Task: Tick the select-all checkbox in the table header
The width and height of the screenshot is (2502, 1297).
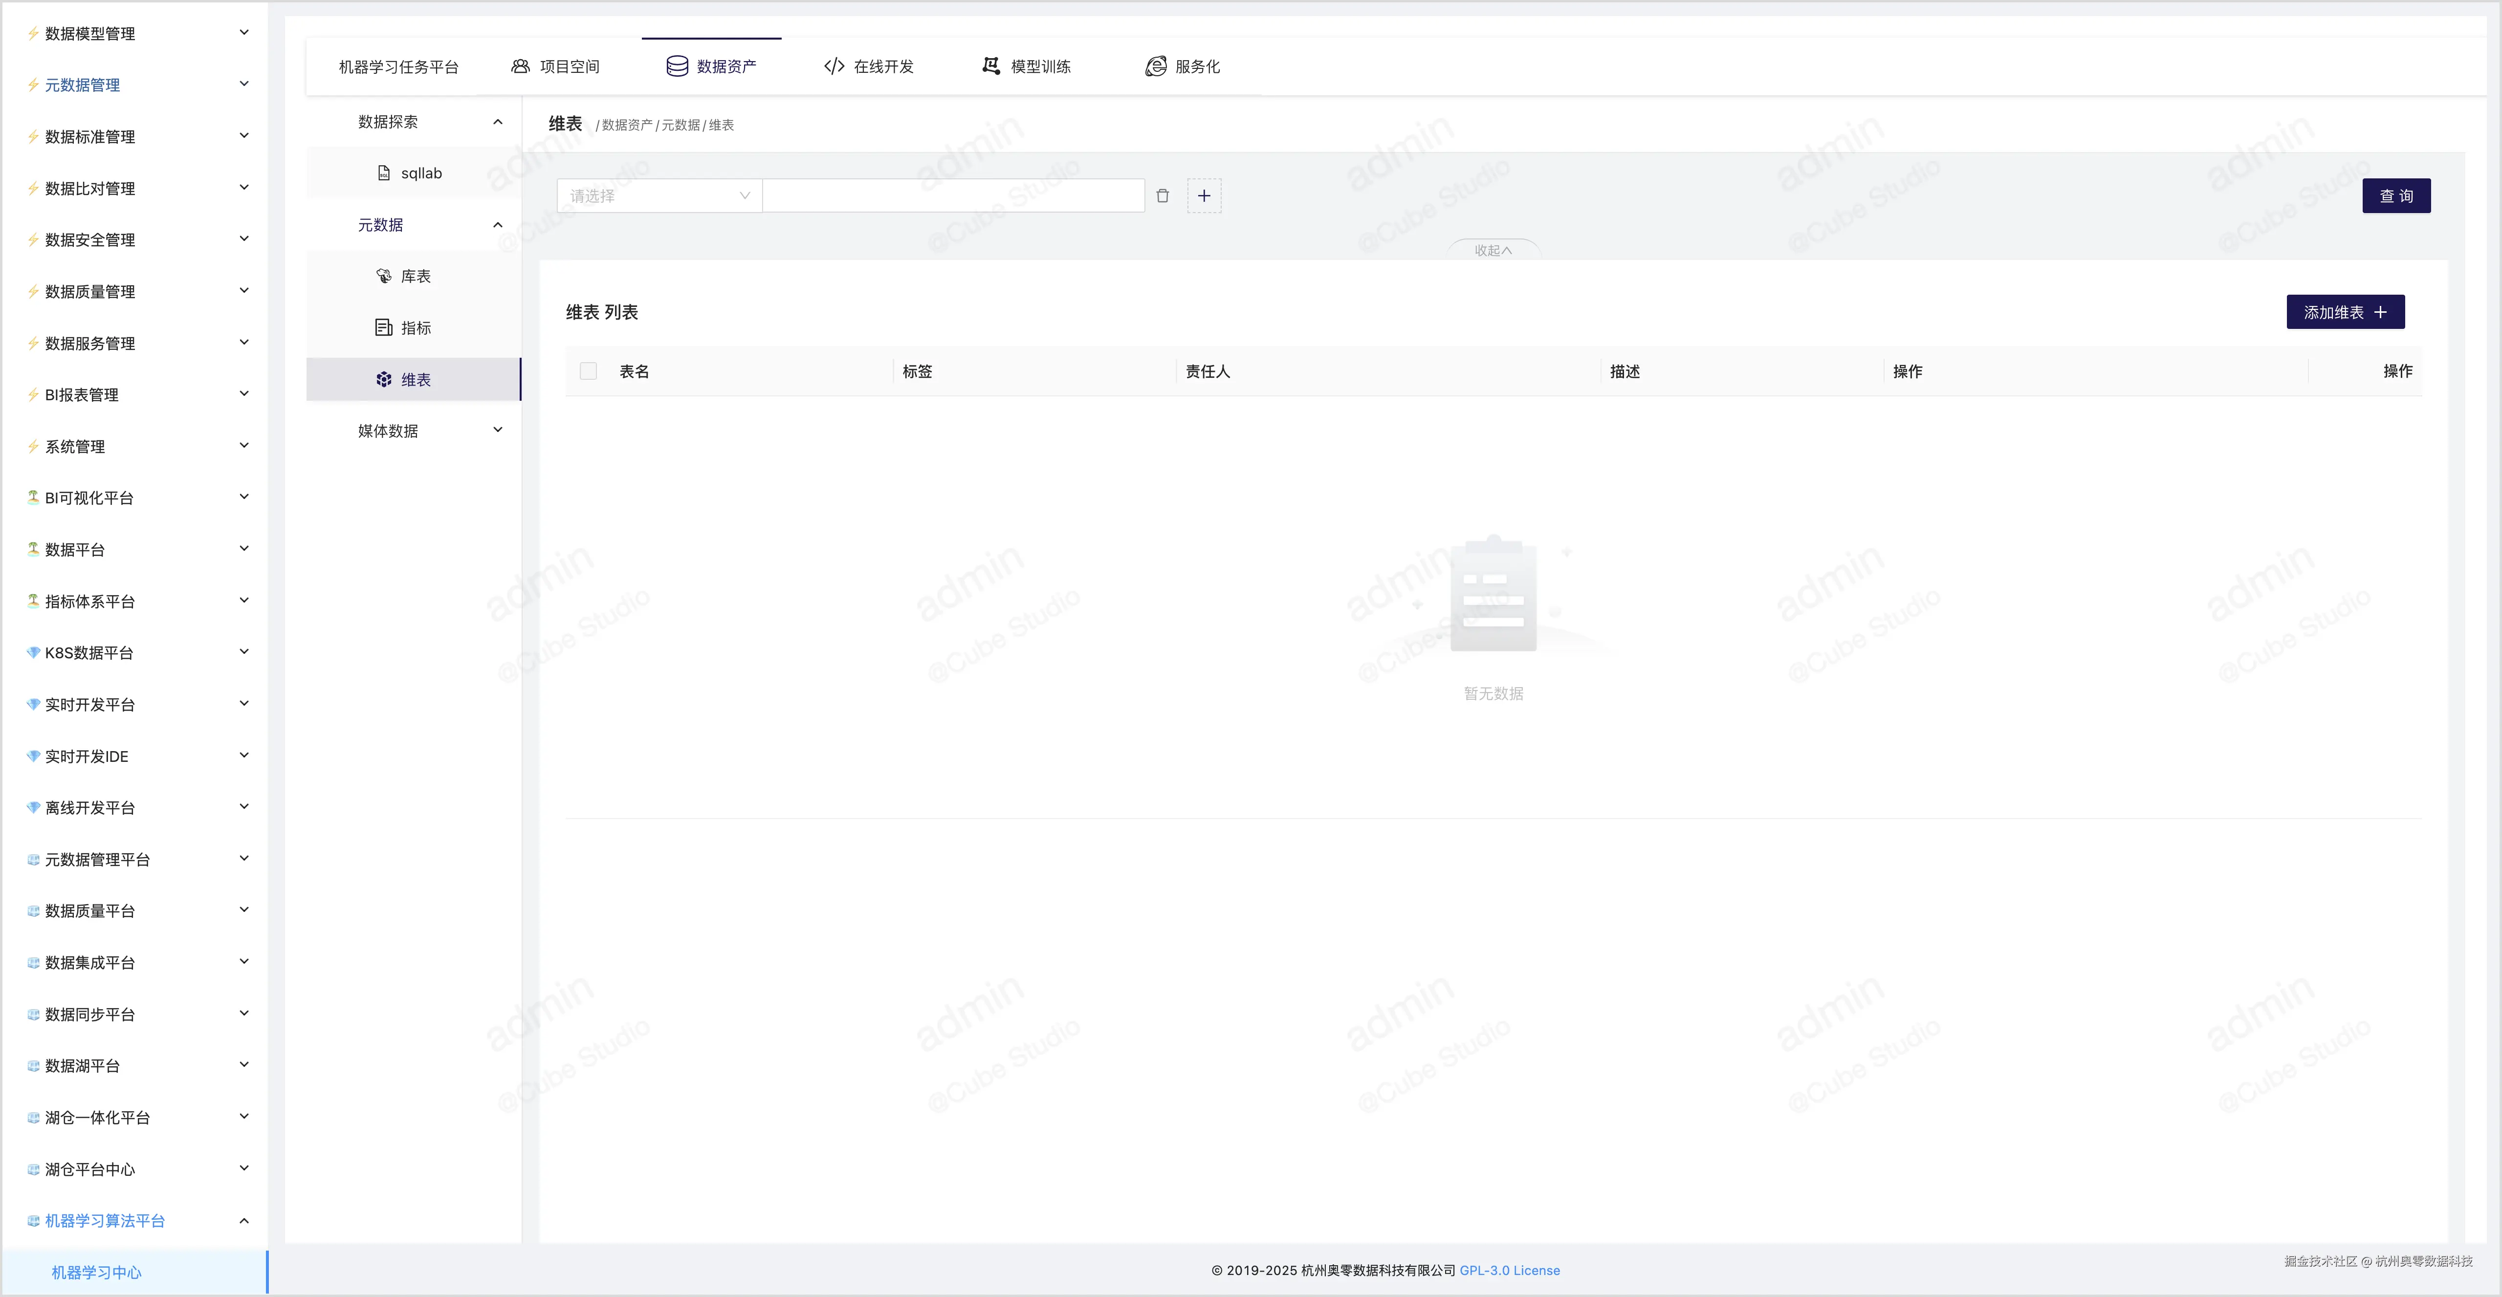Action: pos(589,371)
